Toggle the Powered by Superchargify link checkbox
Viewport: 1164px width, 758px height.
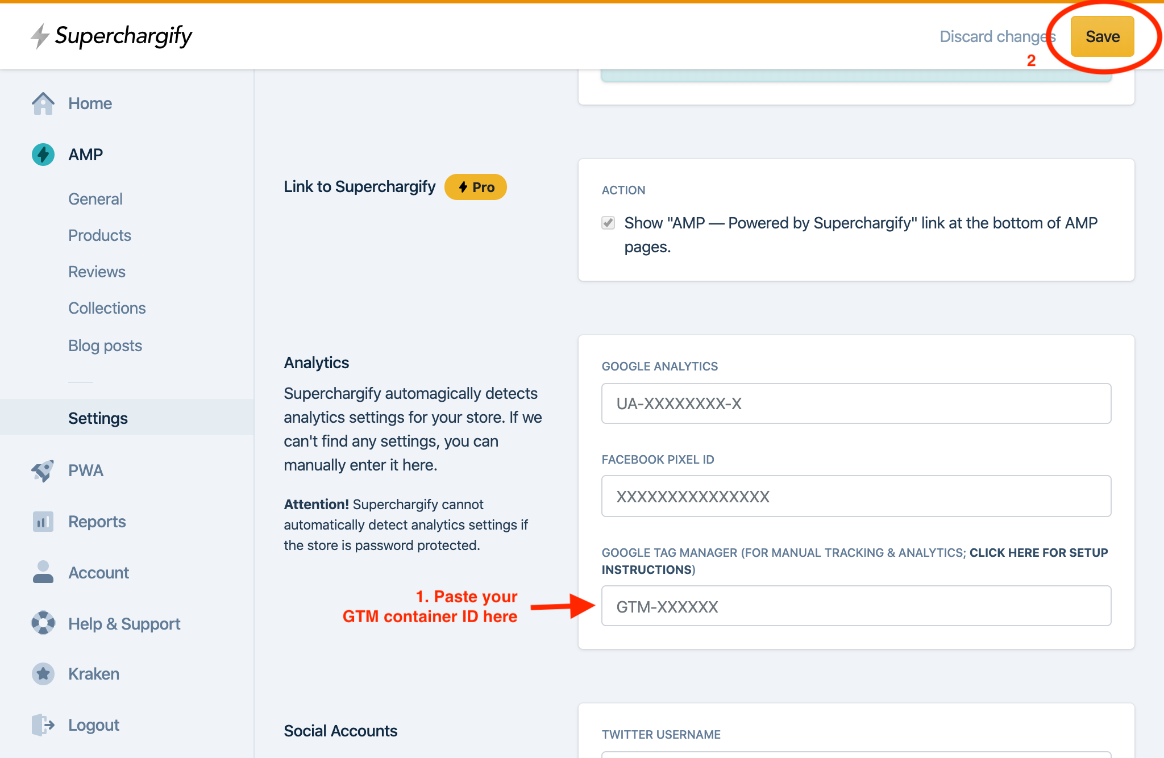click(x=608, y=223)
